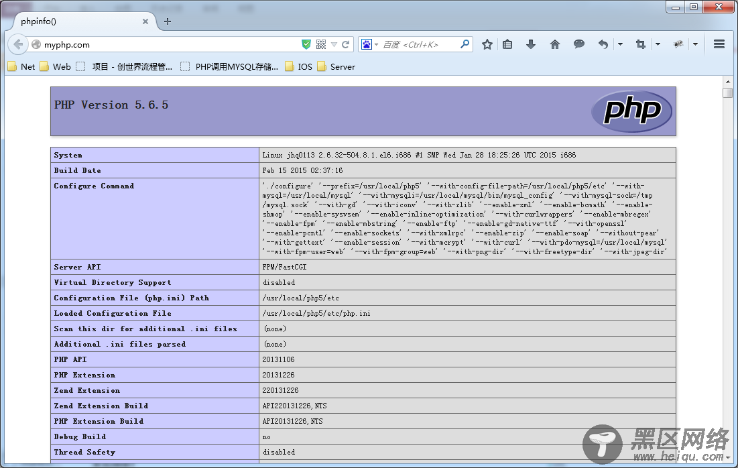
Task: Click the globe site identity icon
Action: coord(36,45)
